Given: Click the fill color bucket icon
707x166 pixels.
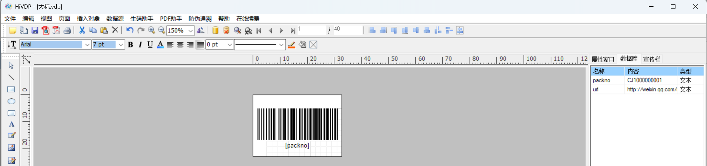Looking at the screenshot, I should coord(303,45).
